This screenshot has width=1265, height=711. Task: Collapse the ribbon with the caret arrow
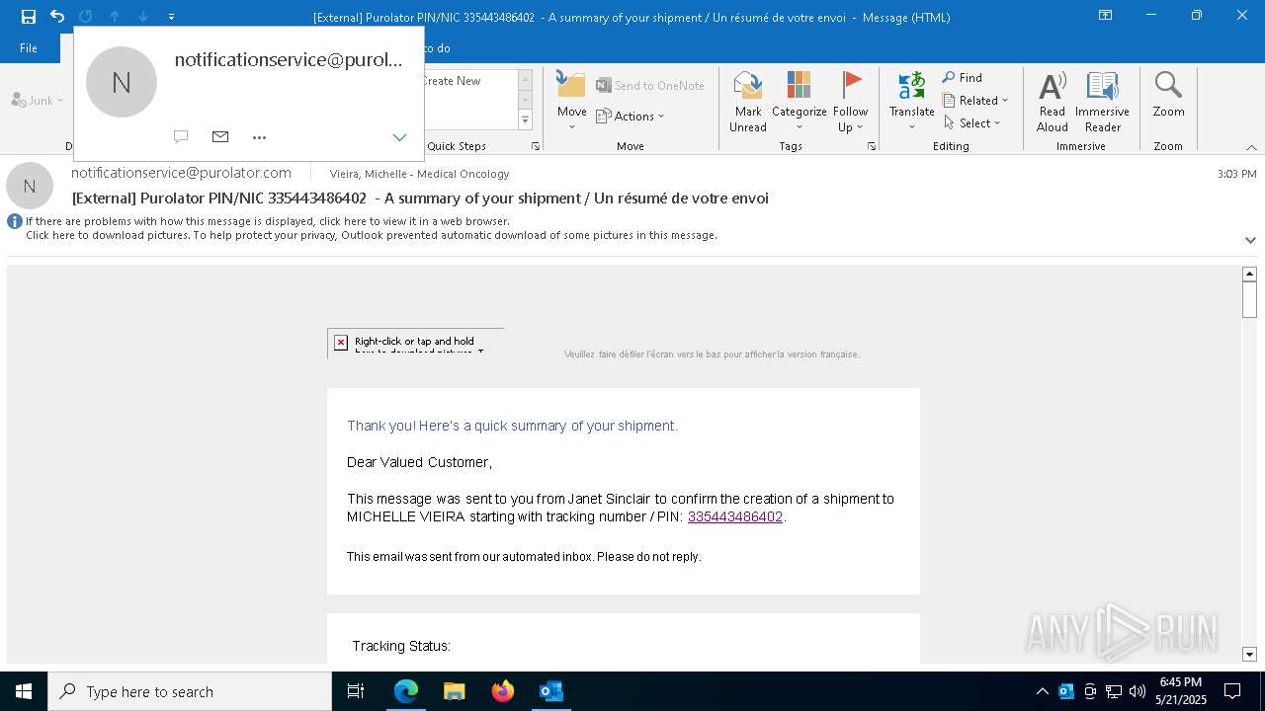click(1251, 147)
